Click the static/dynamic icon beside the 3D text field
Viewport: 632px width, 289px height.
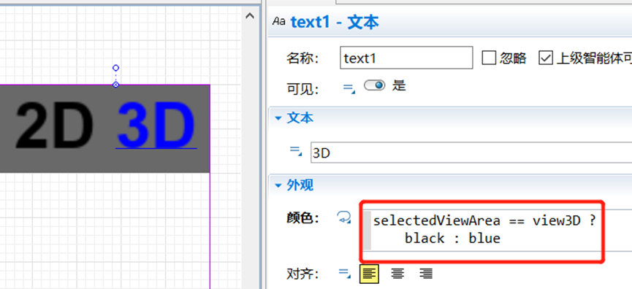[296, 151]
